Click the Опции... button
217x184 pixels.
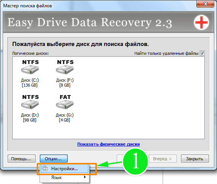pos(54,158)
